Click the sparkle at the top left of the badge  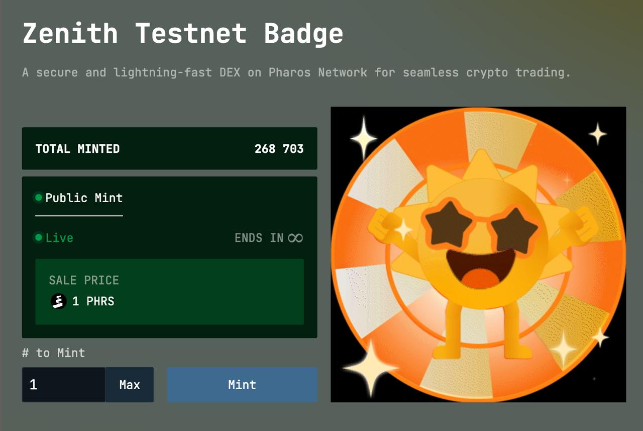(363, 138)
